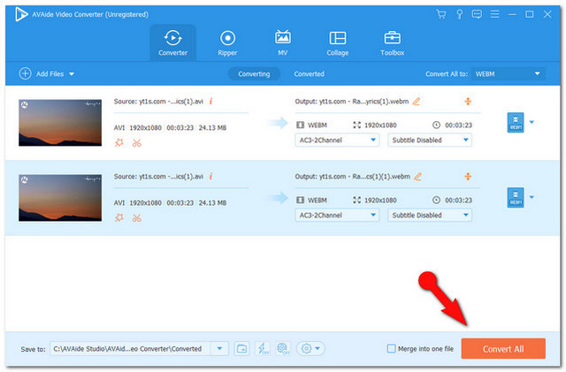Viewport: 566px width, 372px height.
Task: Expand the Add Files dropdown arrow
Action: click(x=72, y=74)
